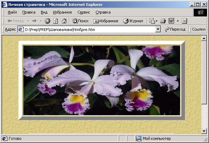The width and height of the screenshot is (209, 143).
Task: Click the Mail toolbar icon
Action: click(x=152, y=21)
